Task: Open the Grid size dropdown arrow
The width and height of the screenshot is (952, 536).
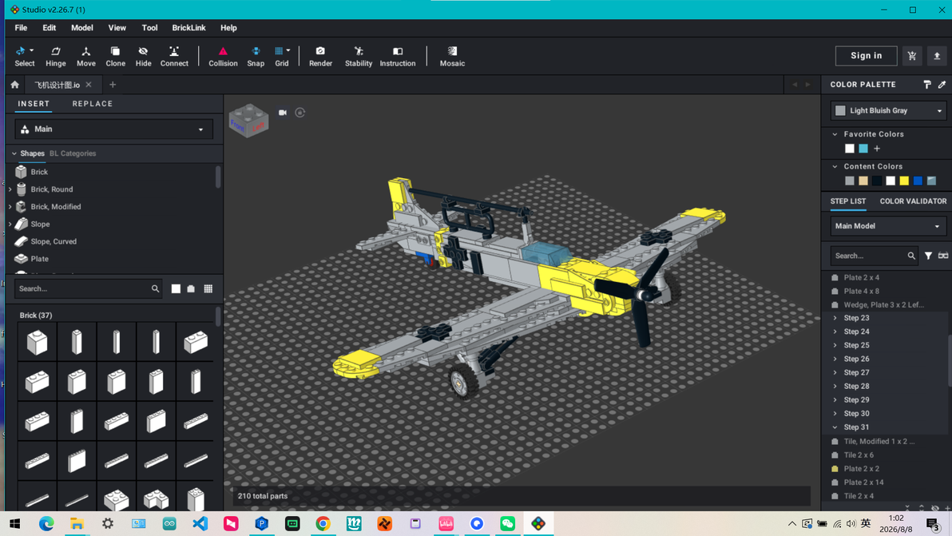Action: (288, 51)
